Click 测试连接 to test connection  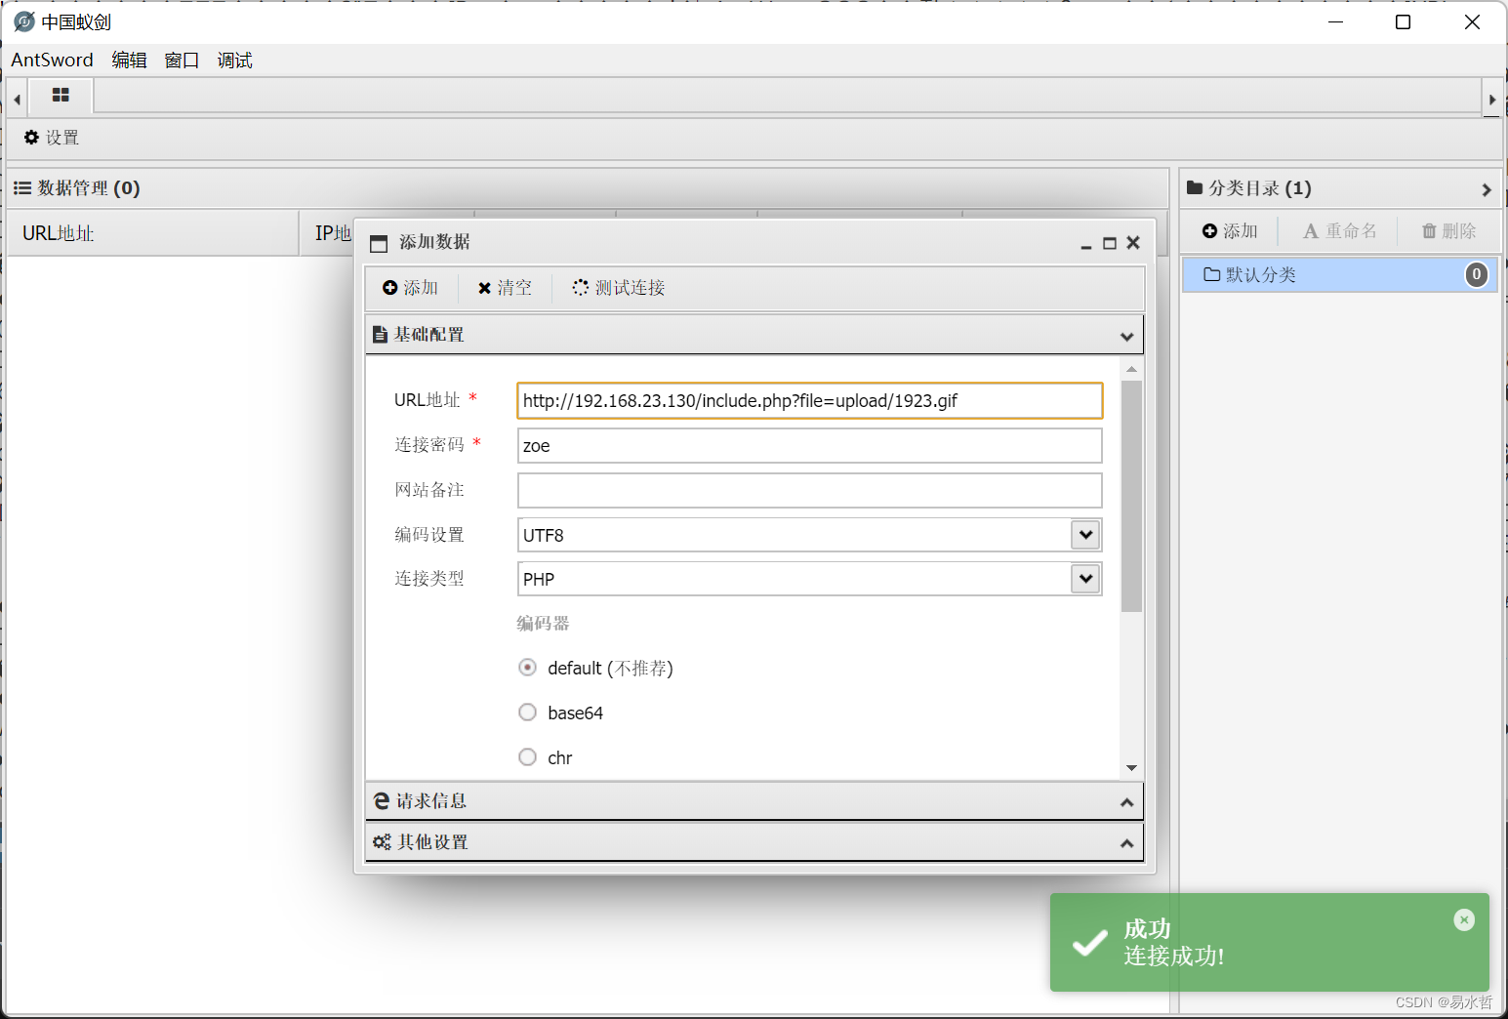(x=619, y=288)
